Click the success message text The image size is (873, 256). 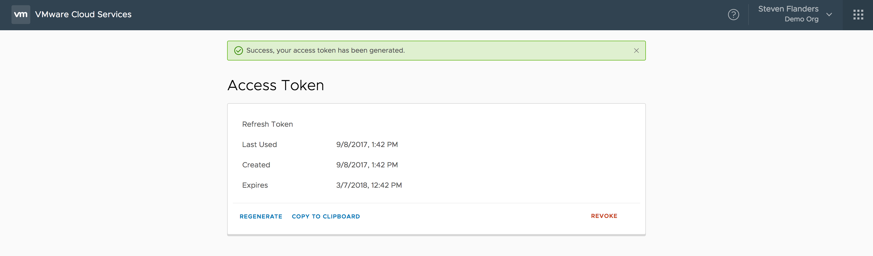[x=325, y=51]
